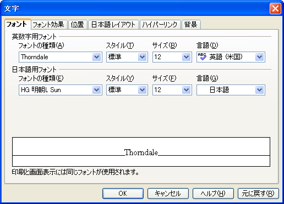284x204 pixels.
Task: Reset with 元に戻す(R) button
Action: tap(258, 194)
